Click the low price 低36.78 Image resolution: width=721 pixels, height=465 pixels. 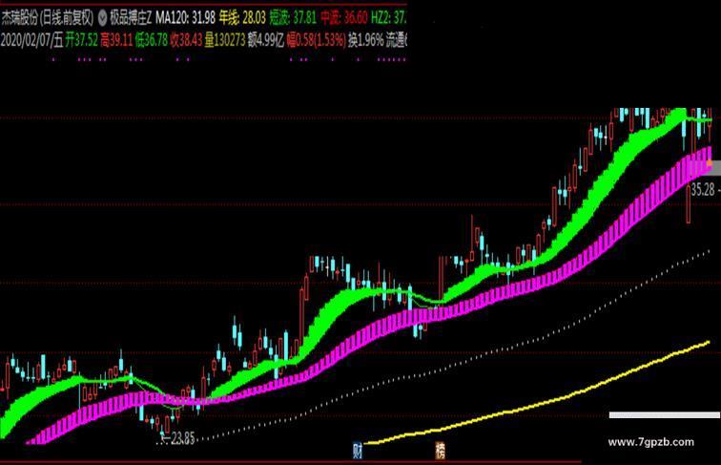point(152,40)
